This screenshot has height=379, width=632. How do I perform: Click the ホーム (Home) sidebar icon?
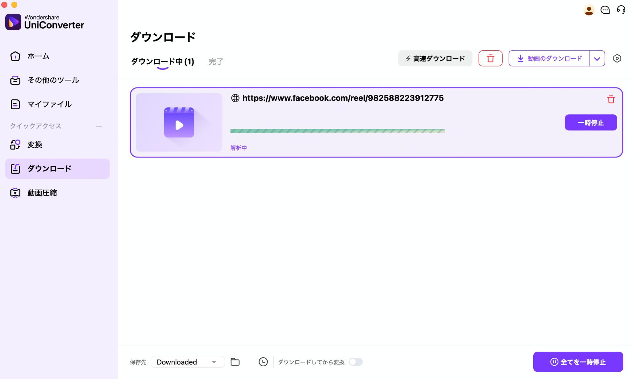click(x=16, y=56)
